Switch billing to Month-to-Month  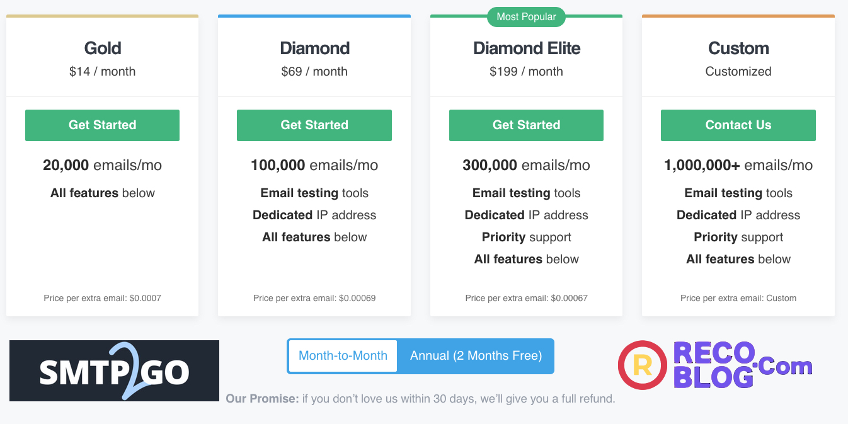click(343, 356)
